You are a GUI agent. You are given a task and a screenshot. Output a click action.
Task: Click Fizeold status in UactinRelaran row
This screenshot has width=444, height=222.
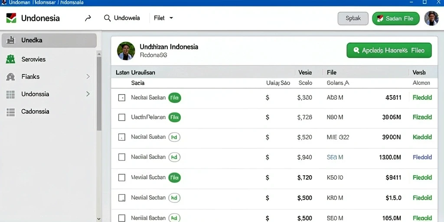tap(422, 117)
